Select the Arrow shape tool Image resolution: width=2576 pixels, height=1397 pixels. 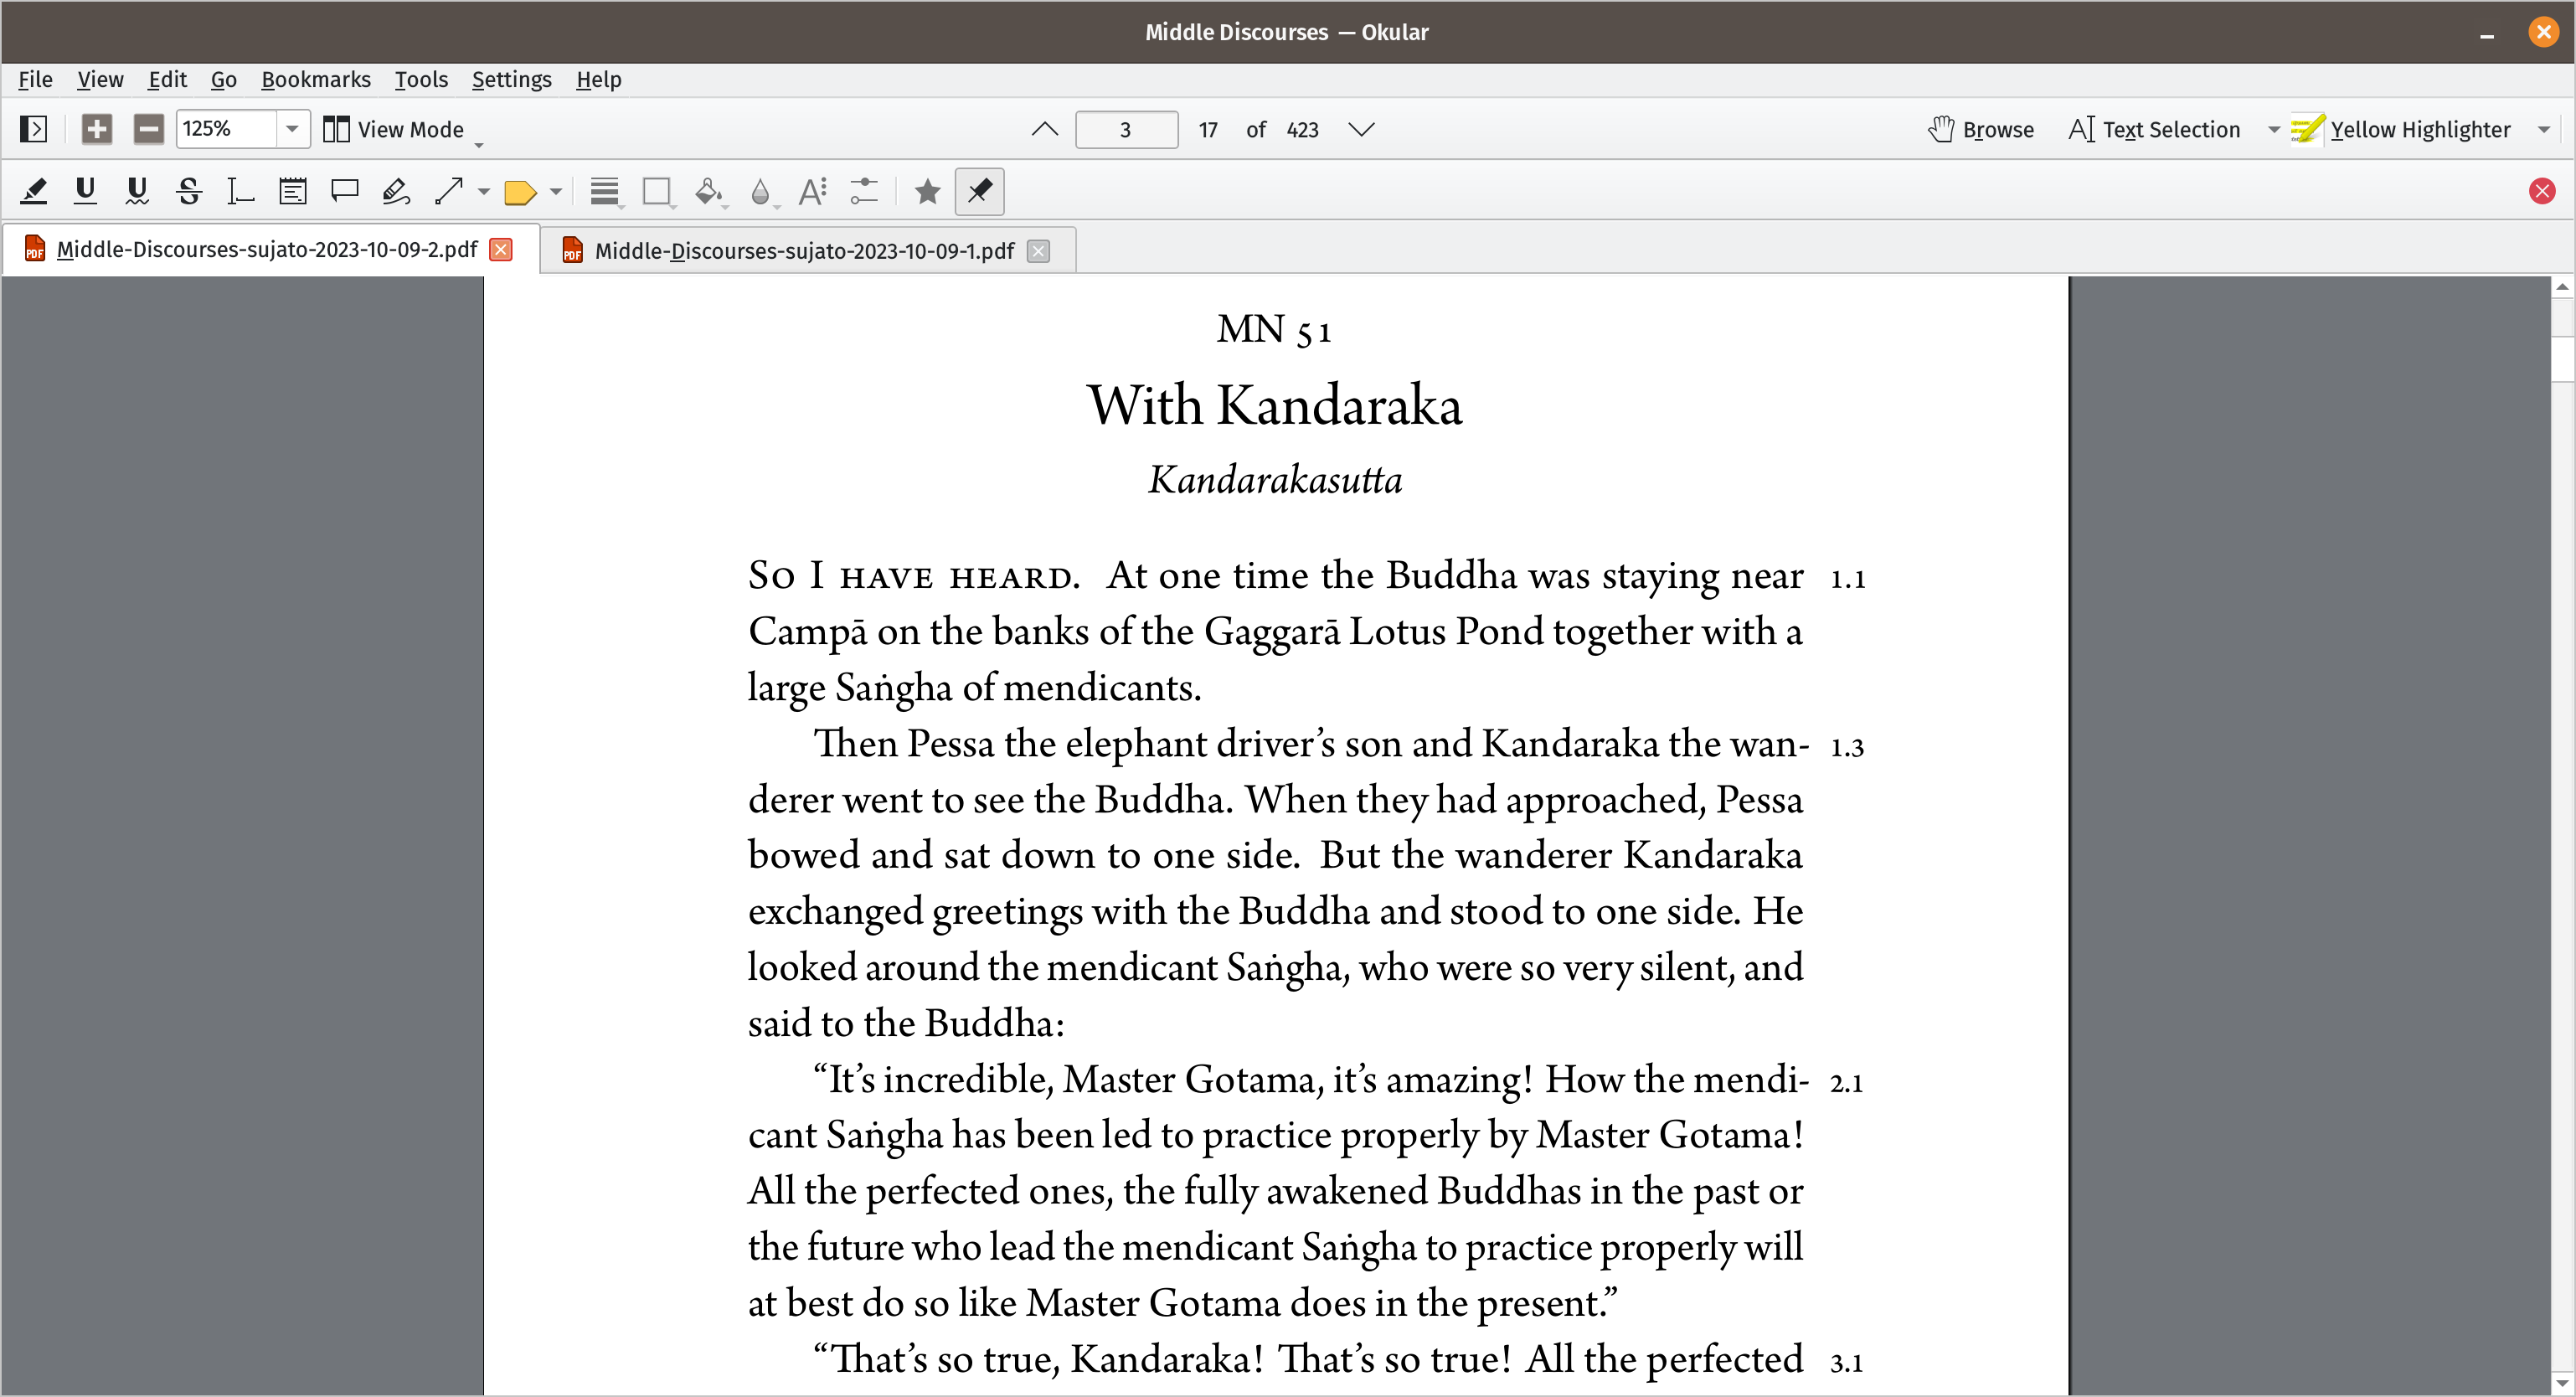449,191
